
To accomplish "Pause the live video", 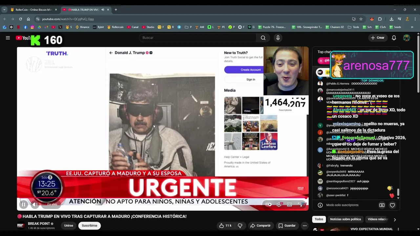I will [24, 205].
